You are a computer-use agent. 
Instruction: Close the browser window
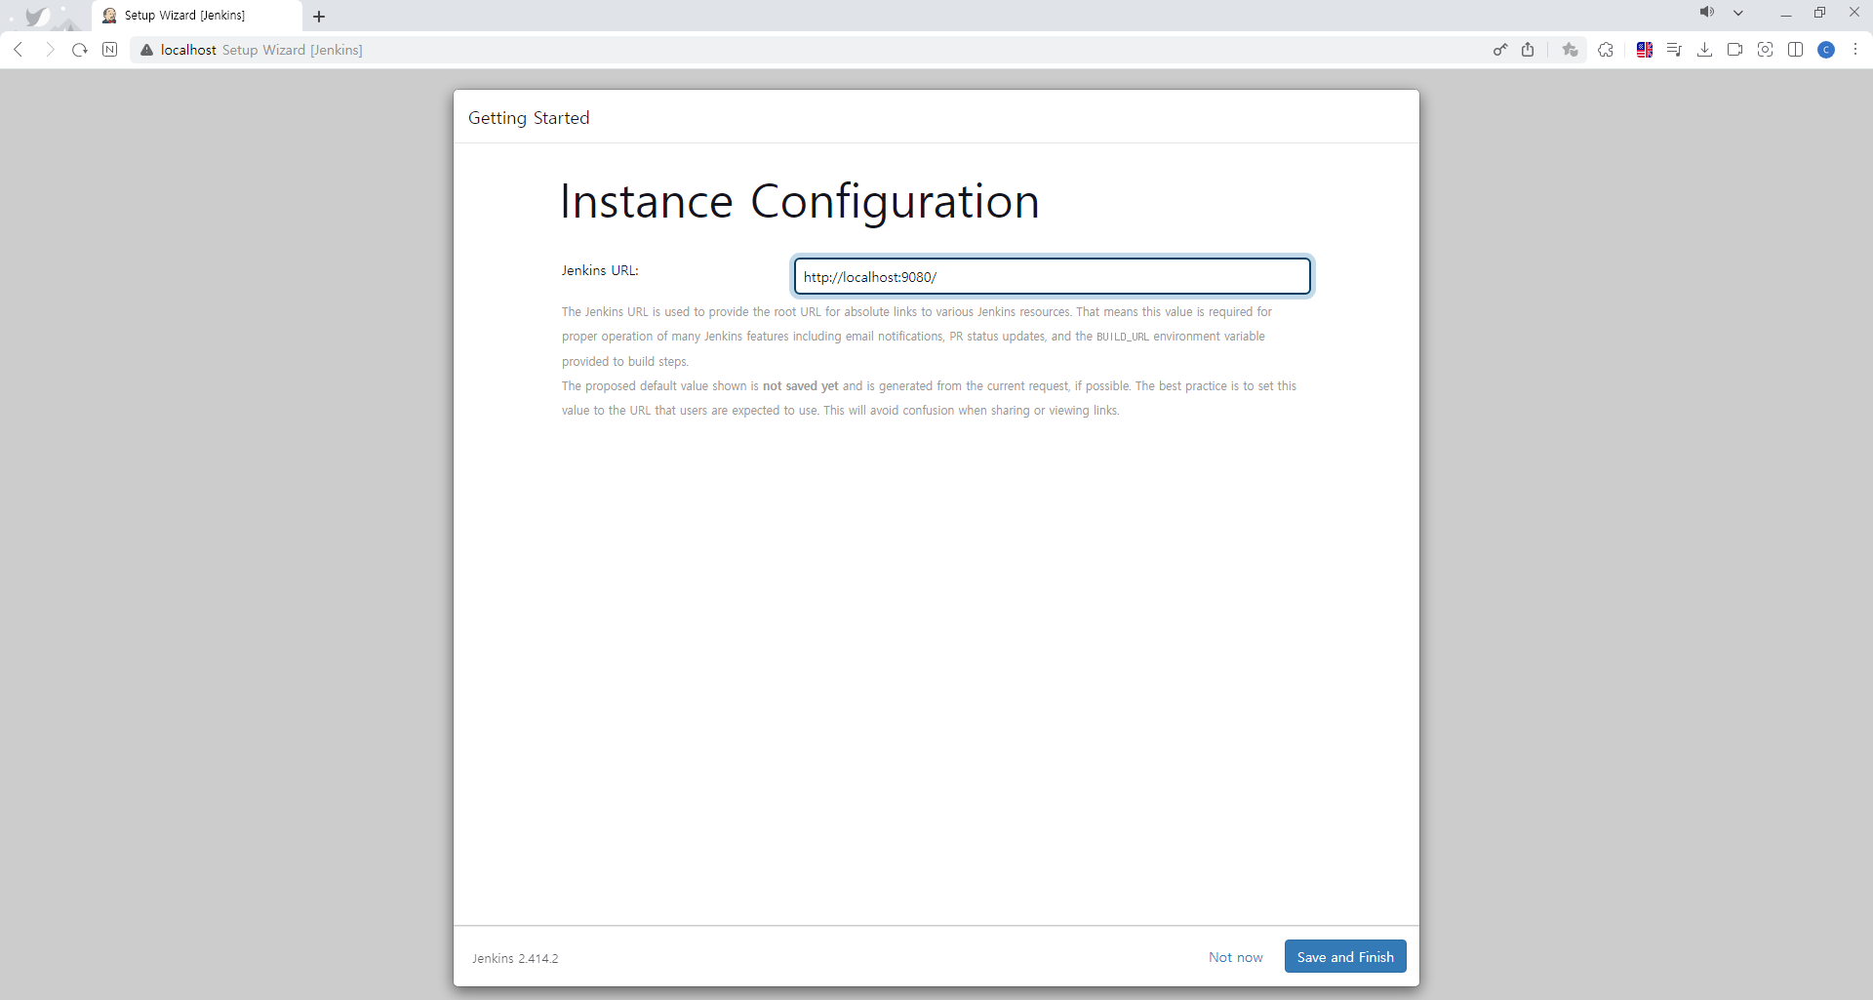click(1854, 13)
